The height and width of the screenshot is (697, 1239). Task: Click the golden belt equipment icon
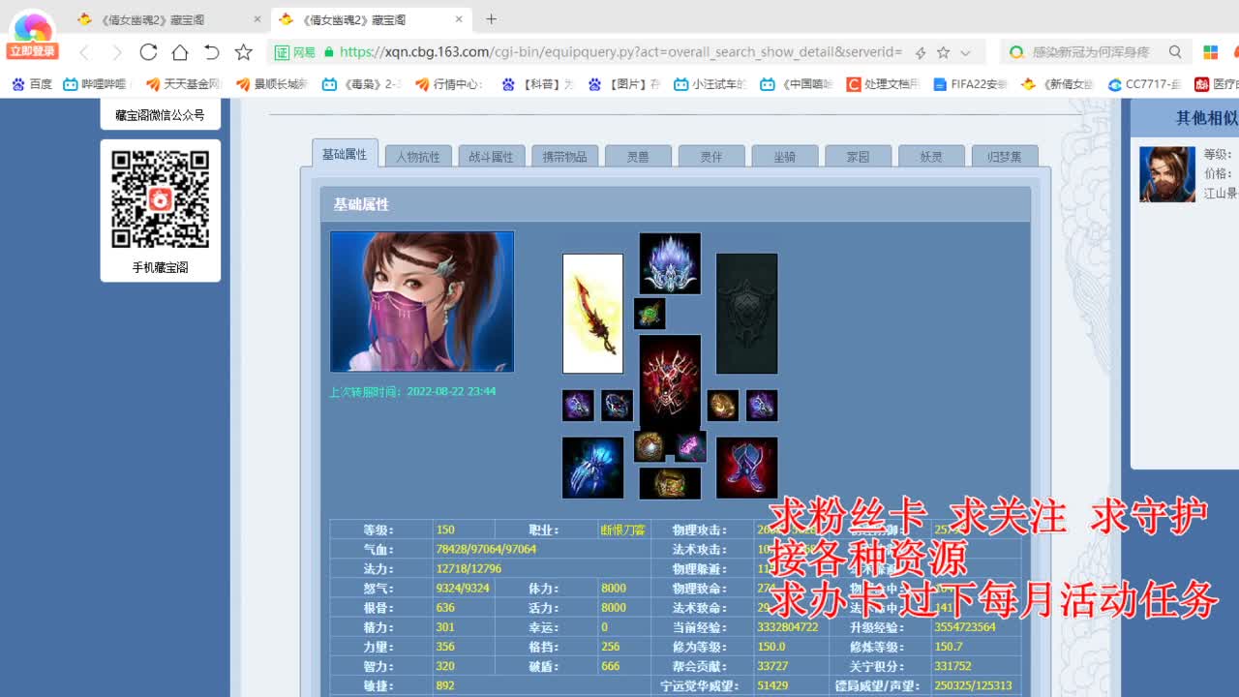[x=670, y=483]
